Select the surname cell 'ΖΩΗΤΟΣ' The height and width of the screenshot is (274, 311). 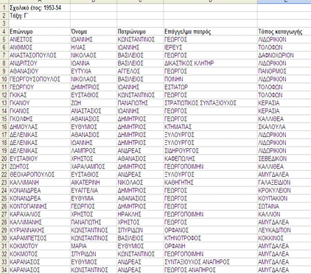tap(39, 166)
